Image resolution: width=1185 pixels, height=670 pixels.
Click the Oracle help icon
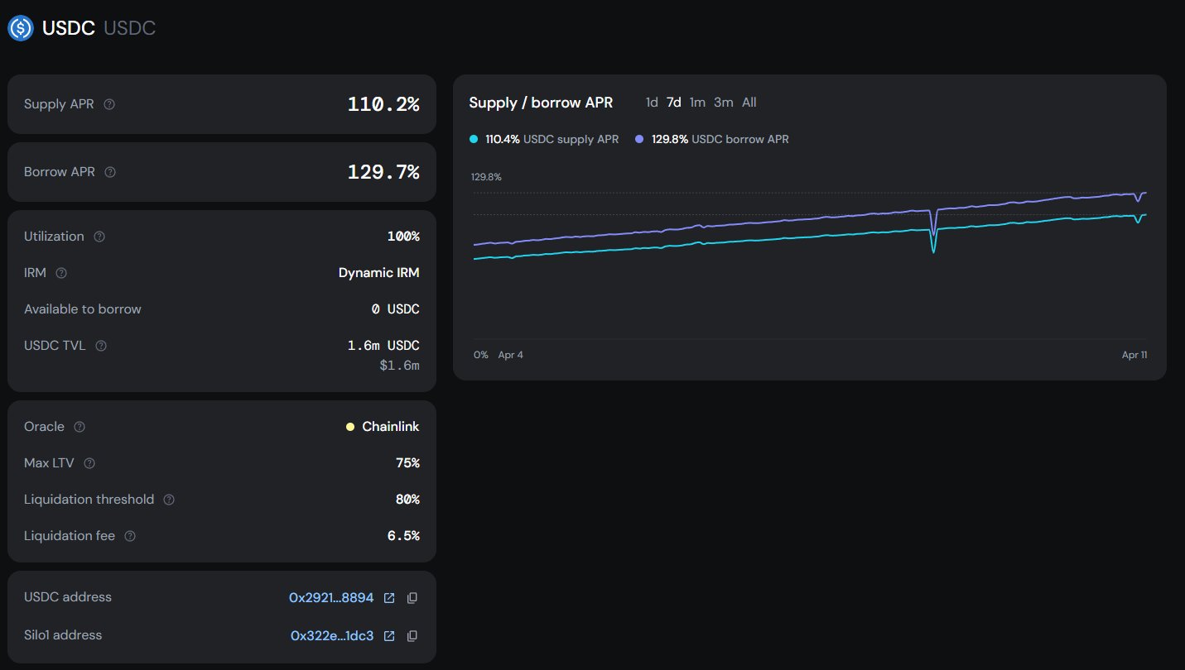(79, 427)
